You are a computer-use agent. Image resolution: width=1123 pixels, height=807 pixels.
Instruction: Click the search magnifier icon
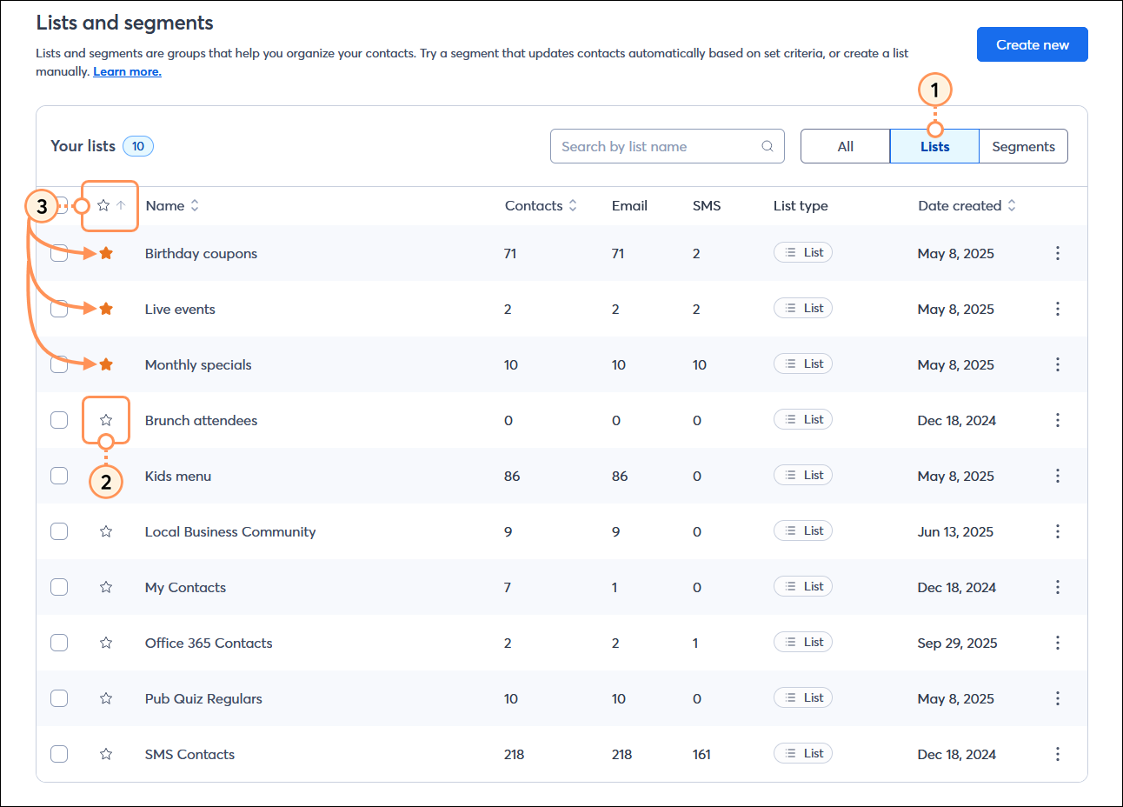767,146
